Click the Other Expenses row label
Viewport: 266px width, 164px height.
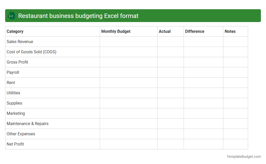(21, 134)
